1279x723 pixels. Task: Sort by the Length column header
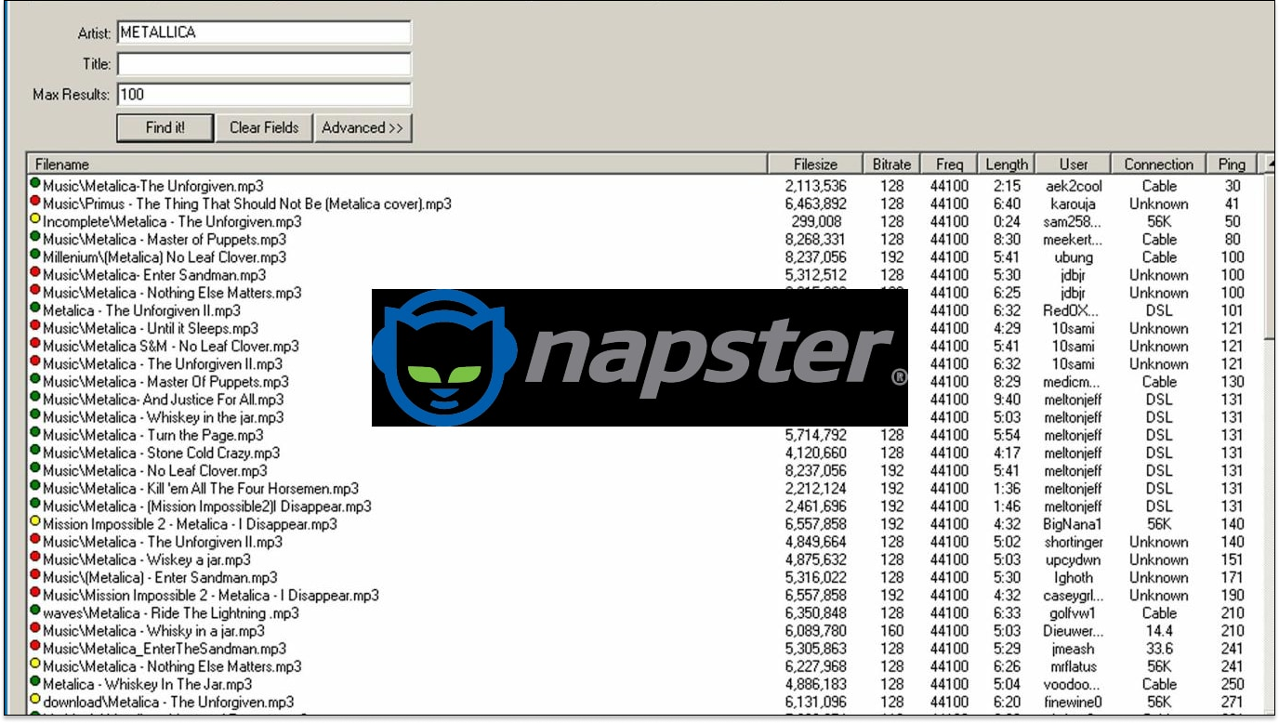1007,164
